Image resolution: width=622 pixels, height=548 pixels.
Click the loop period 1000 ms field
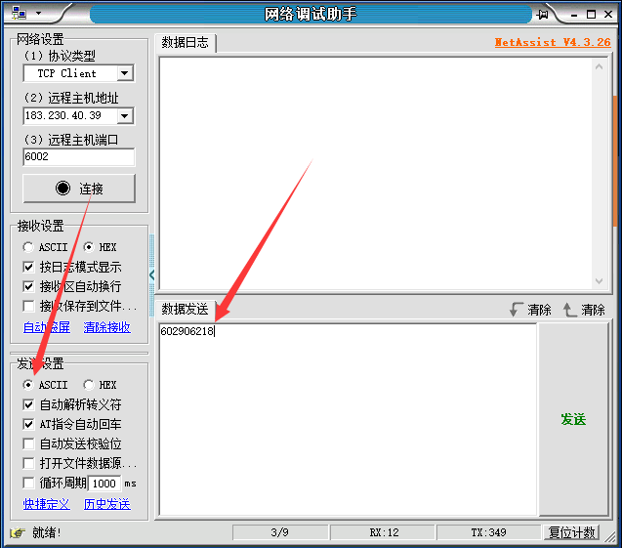104,484
